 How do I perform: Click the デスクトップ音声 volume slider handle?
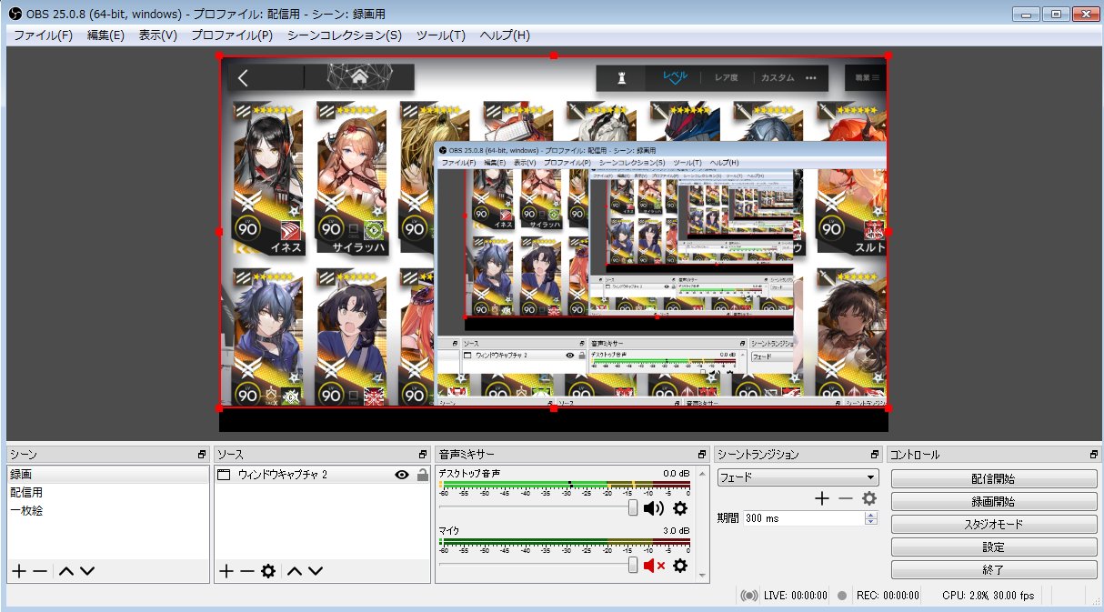point(633,508)
